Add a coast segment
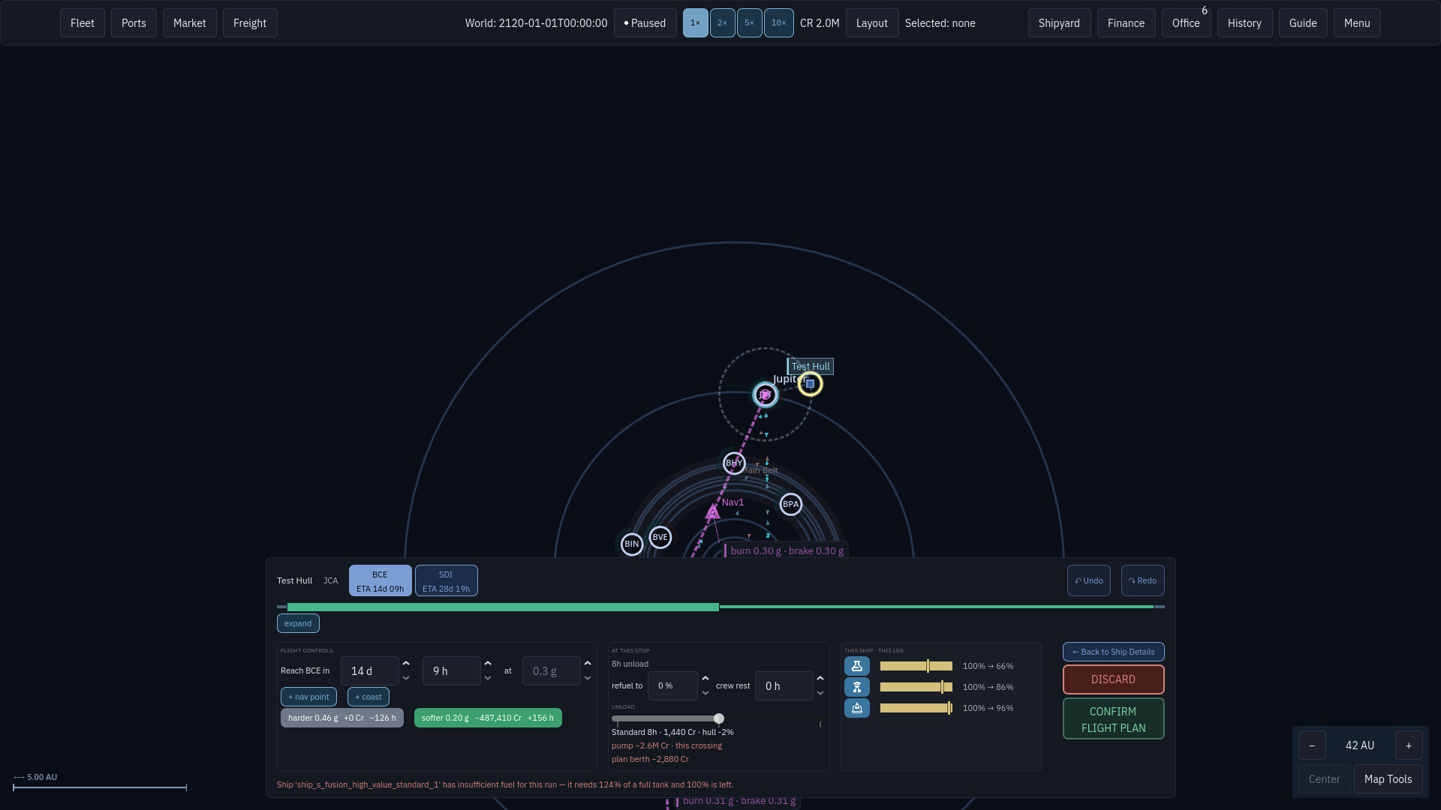This screenshot has width=1441, height=810. 368,697
